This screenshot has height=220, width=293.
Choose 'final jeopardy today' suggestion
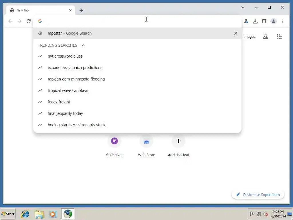click(137, 113)
